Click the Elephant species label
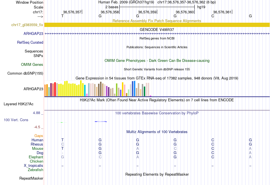Screen dimensions: 270x185 click(36, 157)
